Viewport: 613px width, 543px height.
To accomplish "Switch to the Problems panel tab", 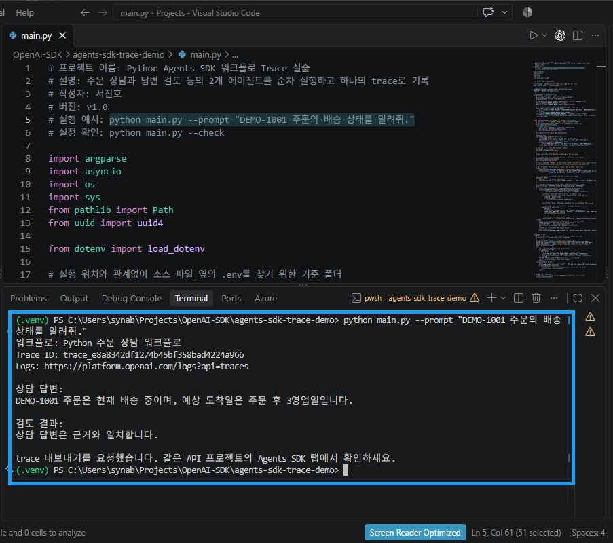I will 28,298.
